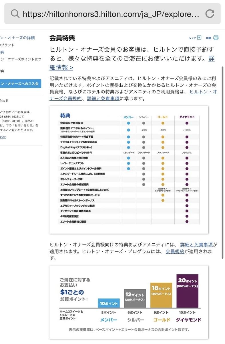Image resolution: width=225 pixels, height=344 pixels.
Task: Click the blue オナーズへのご入会 button
Action: pyautogui.click(x=21, y=83)
